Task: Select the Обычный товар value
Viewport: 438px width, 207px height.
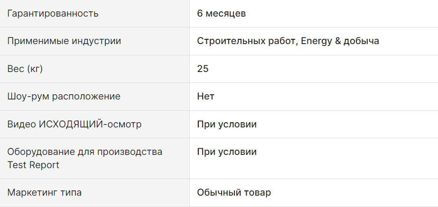Action: pyautogui.click(x=234, y=192)
